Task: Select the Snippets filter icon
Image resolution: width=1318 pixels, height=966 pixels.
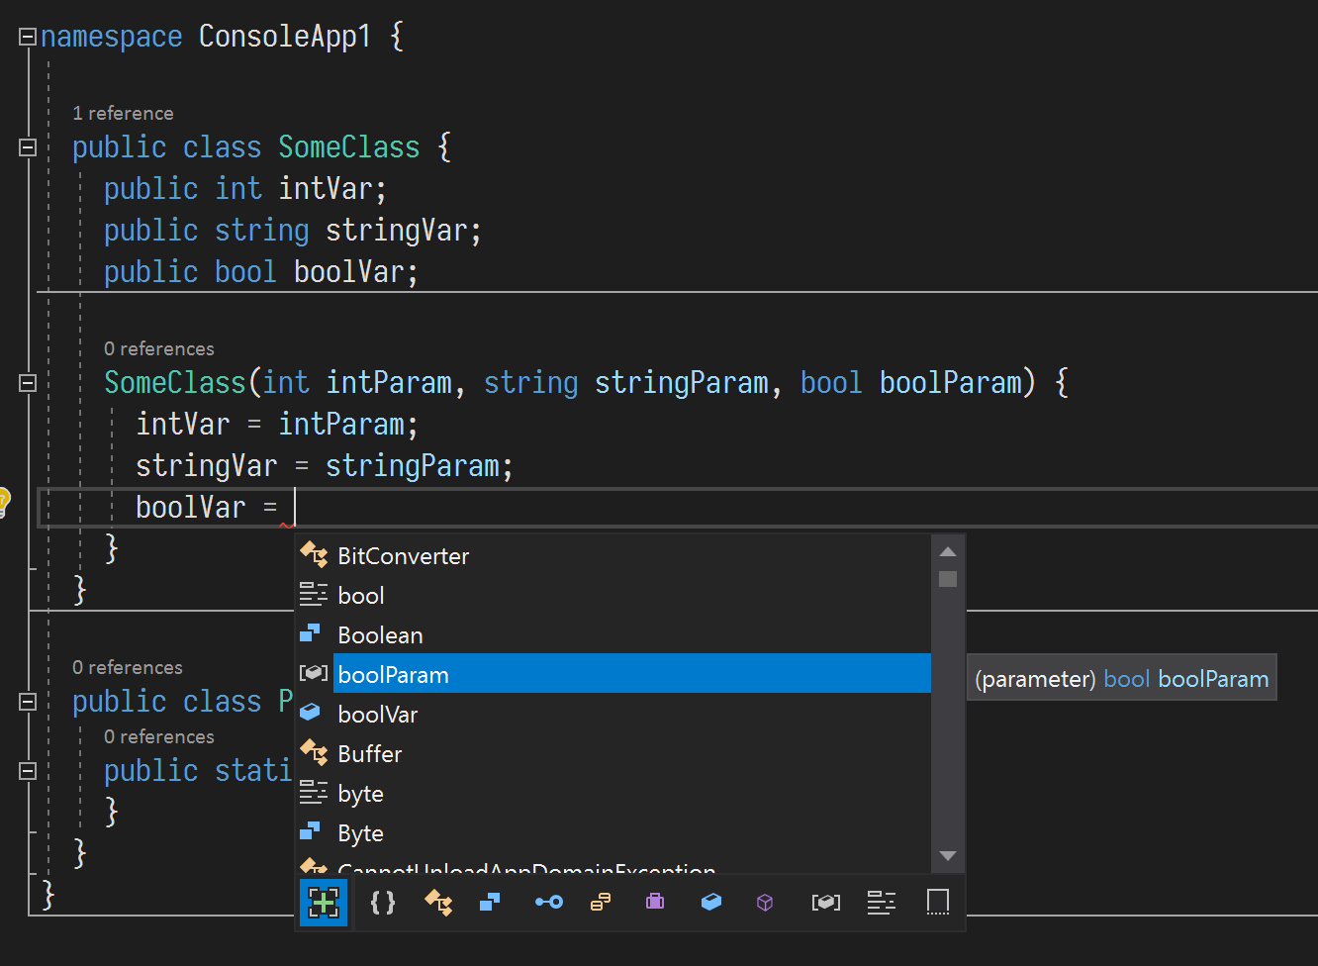Action: [x=938, y=902]
